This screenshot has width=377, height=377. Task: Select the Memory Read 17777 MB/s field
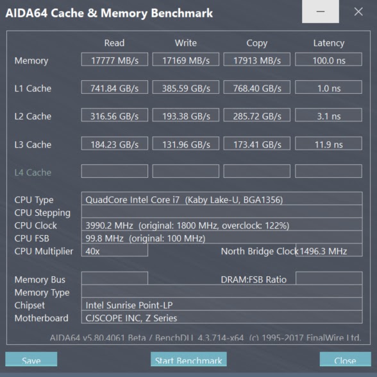(115, 60)
